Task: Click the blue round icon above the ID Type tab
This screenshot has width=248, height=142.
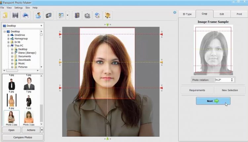Action: coord(175,12)
